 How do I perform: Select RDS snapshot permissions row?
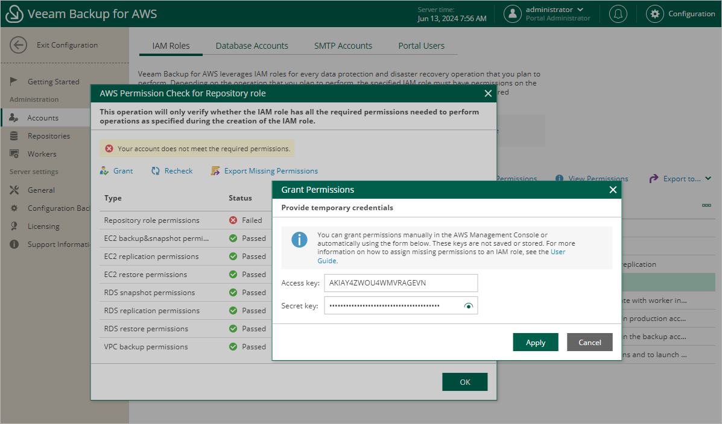pyautogui.click(x=186, y=293)
